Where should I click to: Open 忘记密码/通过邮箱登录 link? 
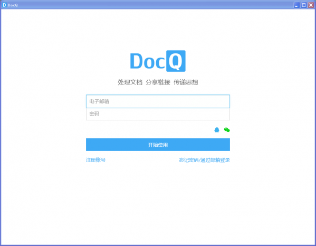coord(204,160)
